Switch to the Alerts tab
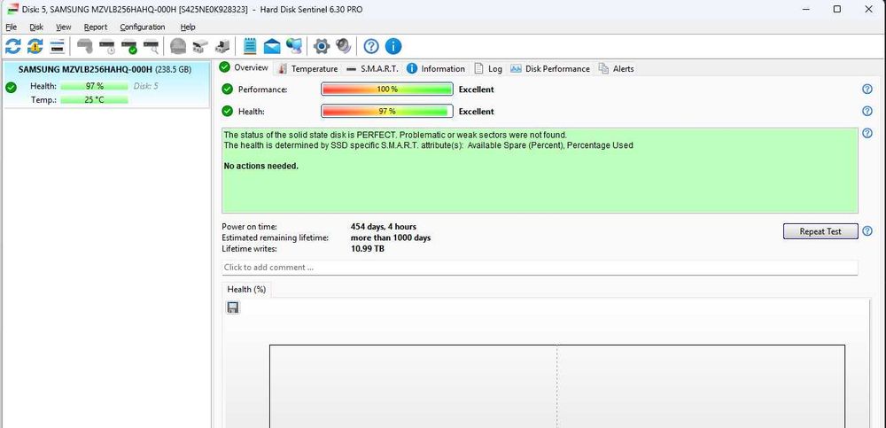The image size is (886, 428). coord(617,69)
